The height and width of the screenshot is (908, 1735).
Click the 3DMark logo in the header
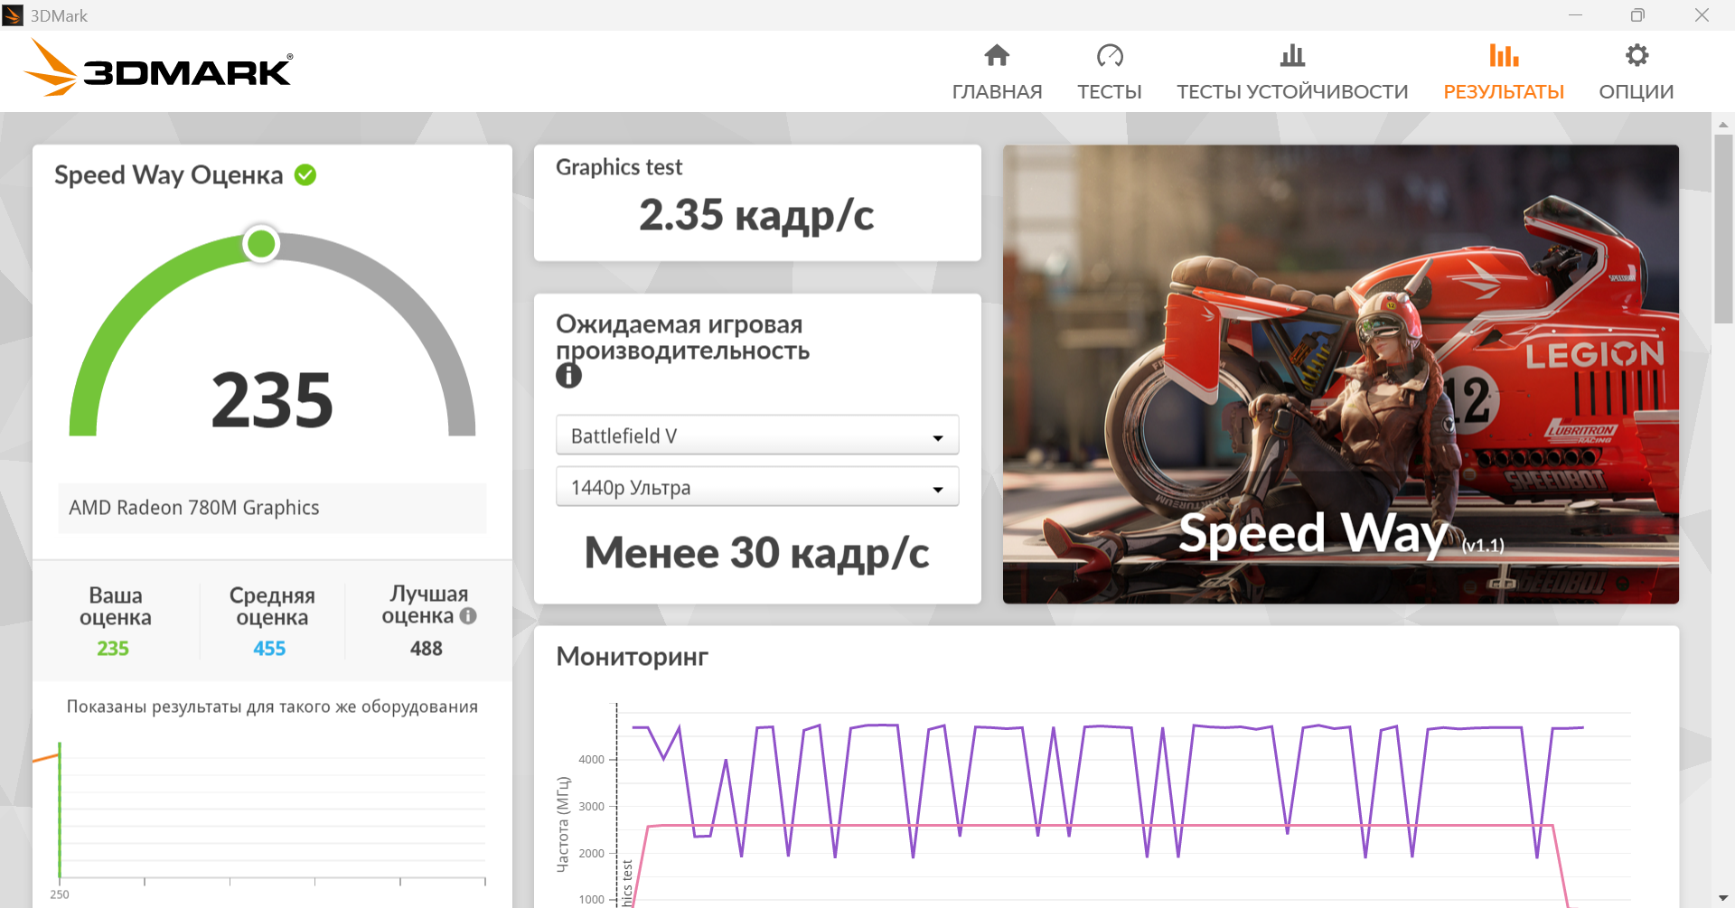(158, 69)
